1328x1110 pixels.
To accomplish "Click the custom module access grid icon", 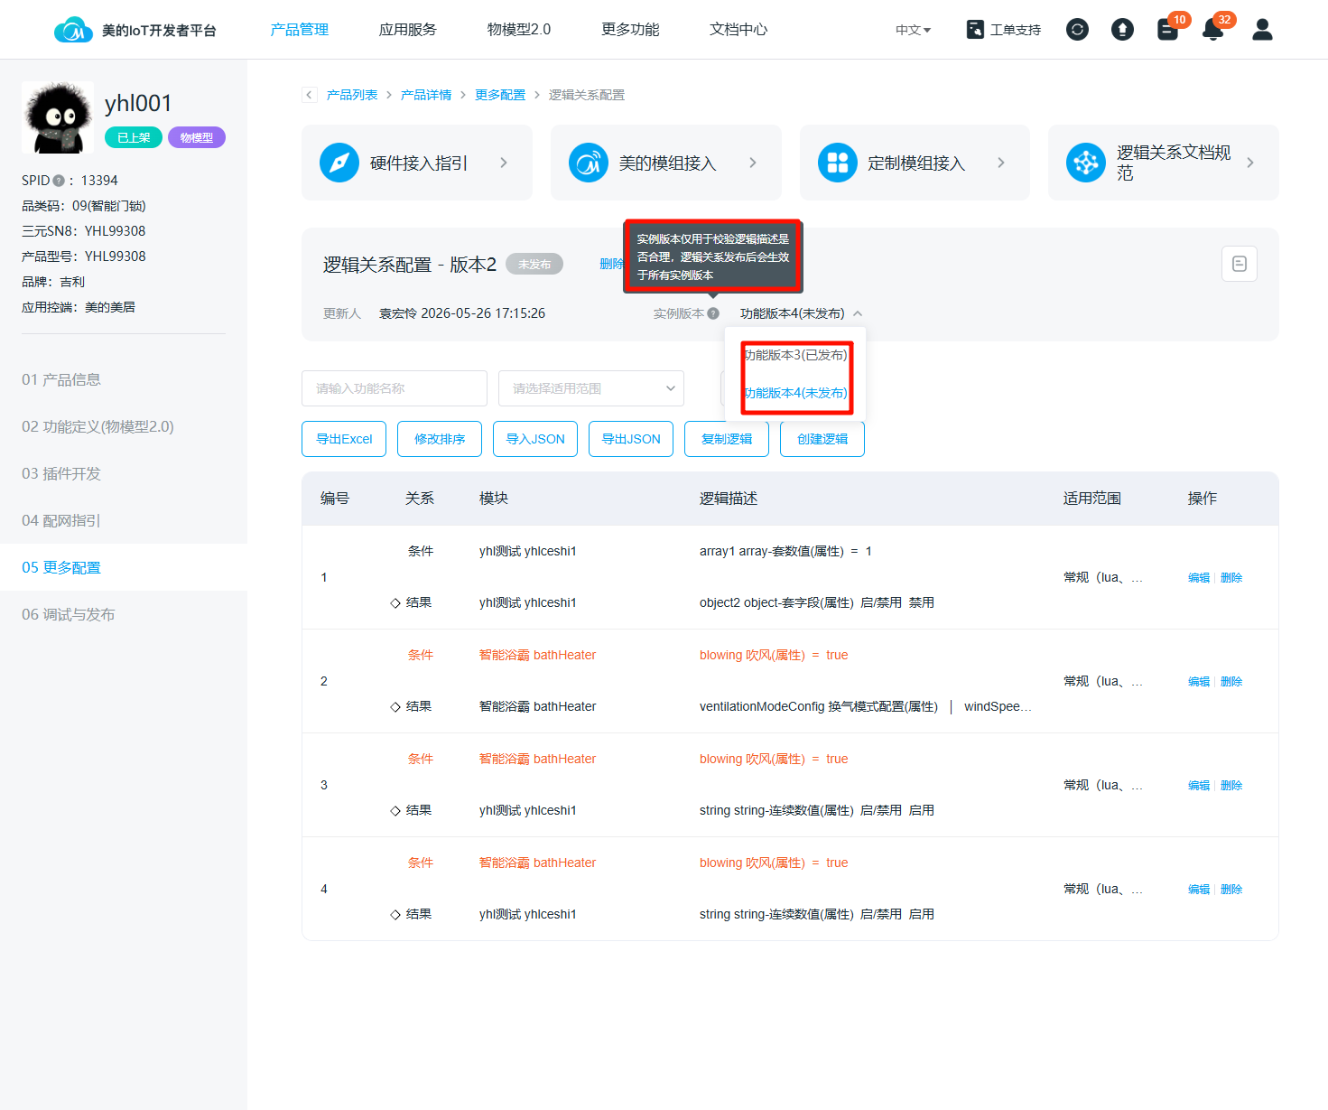I will coord(838,163).
